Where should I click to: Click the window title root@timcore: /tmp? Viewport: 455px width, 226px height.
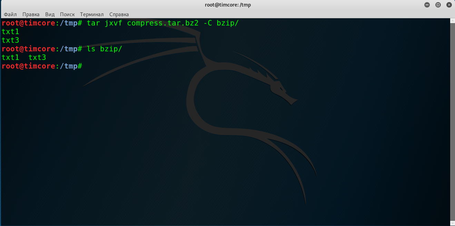(x=228, y=5)
